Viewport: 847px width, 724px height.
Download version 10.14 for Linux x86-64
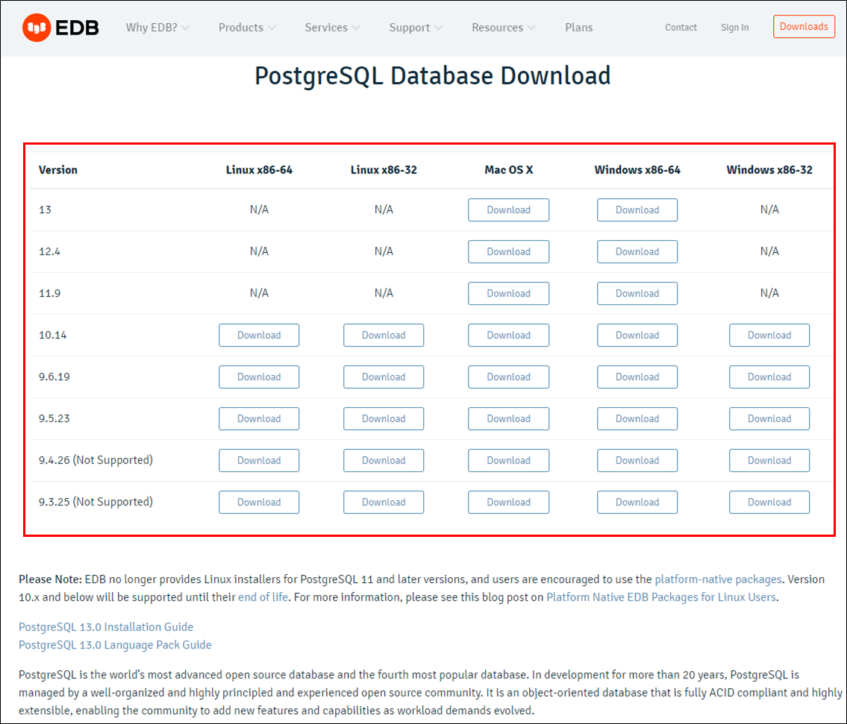click(x=259, y=336)
